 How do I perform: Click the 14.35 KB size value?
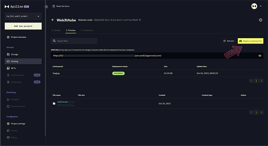(168, 73)
